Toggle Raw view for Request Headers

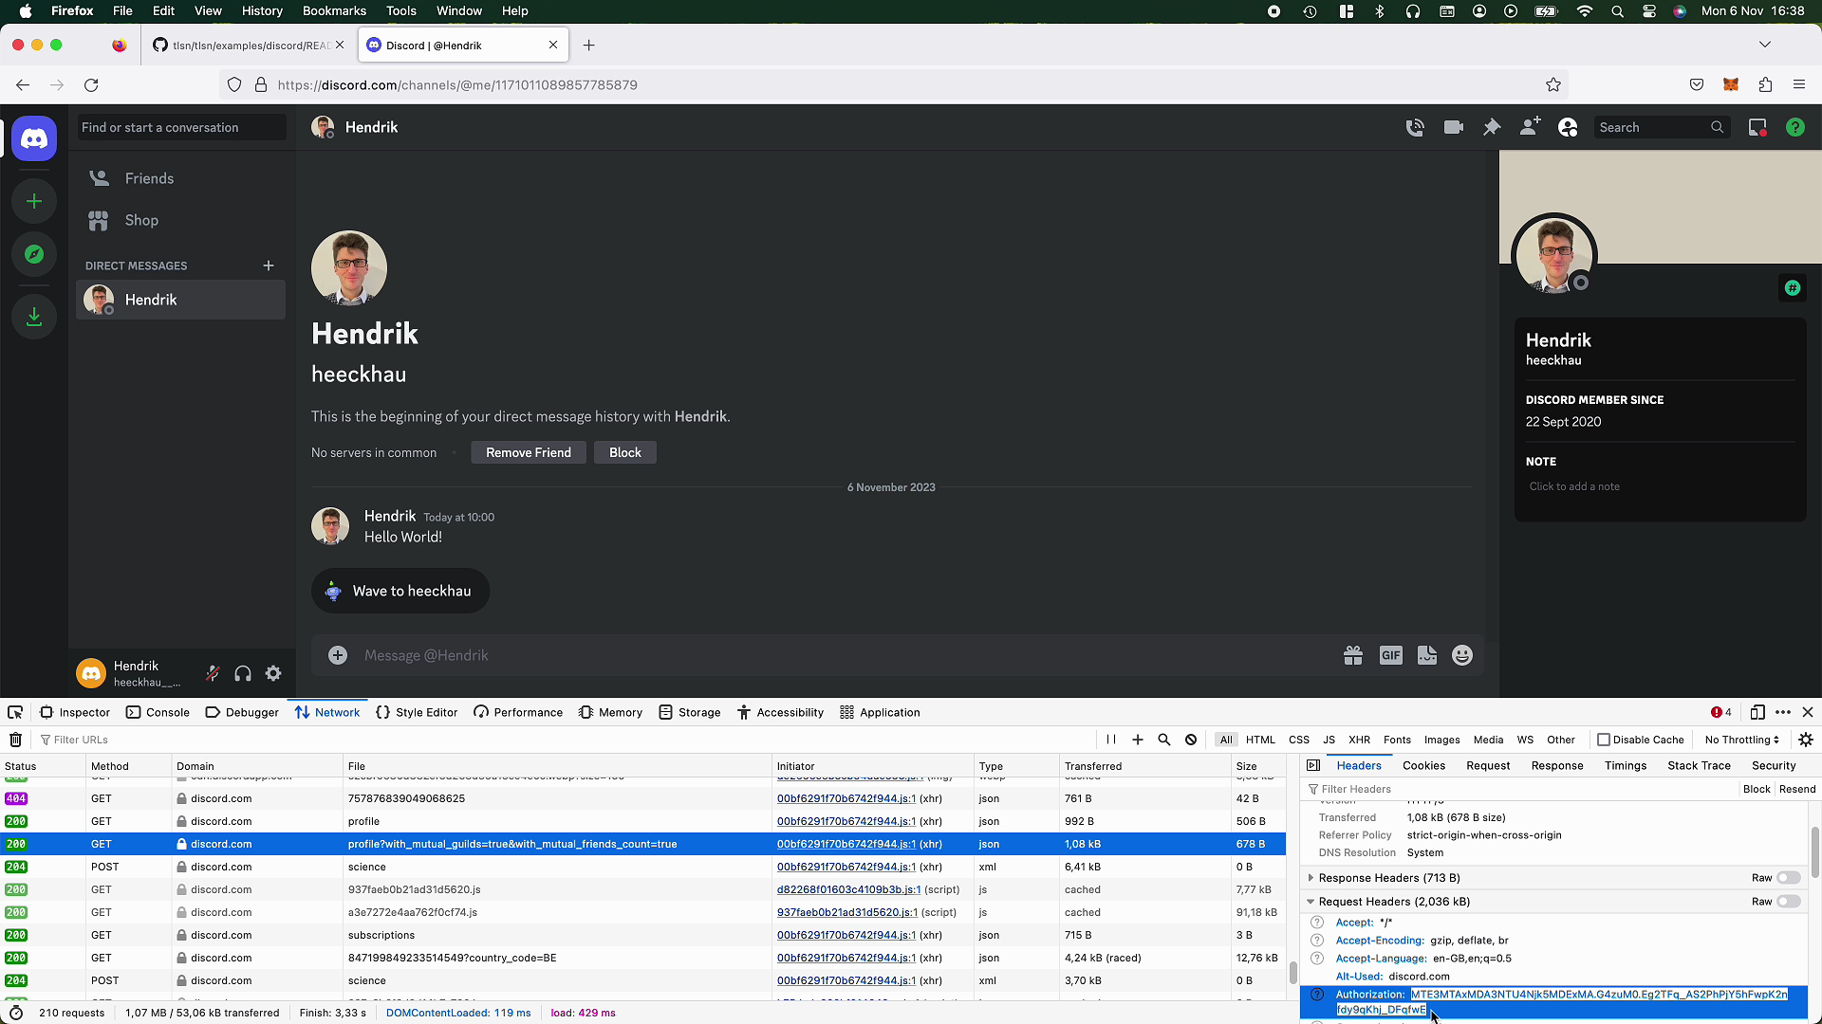(x=1790, y=901)
